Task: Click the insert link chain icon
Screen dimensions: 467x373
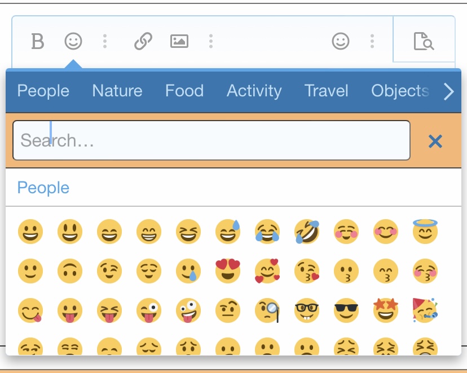Action: 143,41
